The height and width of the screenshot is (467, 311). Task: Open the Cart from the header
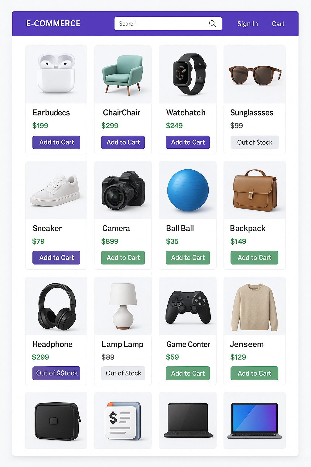278,24
